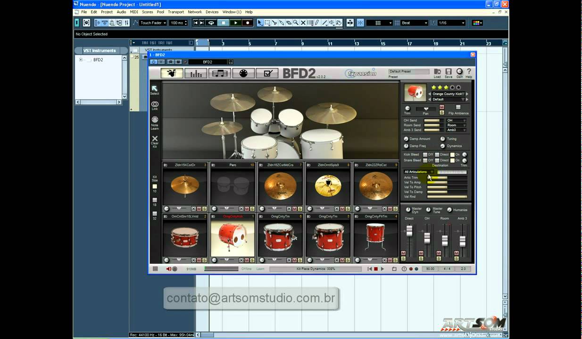Set Kit Size to 18
The image size is (582, 339).
point(155,200)
